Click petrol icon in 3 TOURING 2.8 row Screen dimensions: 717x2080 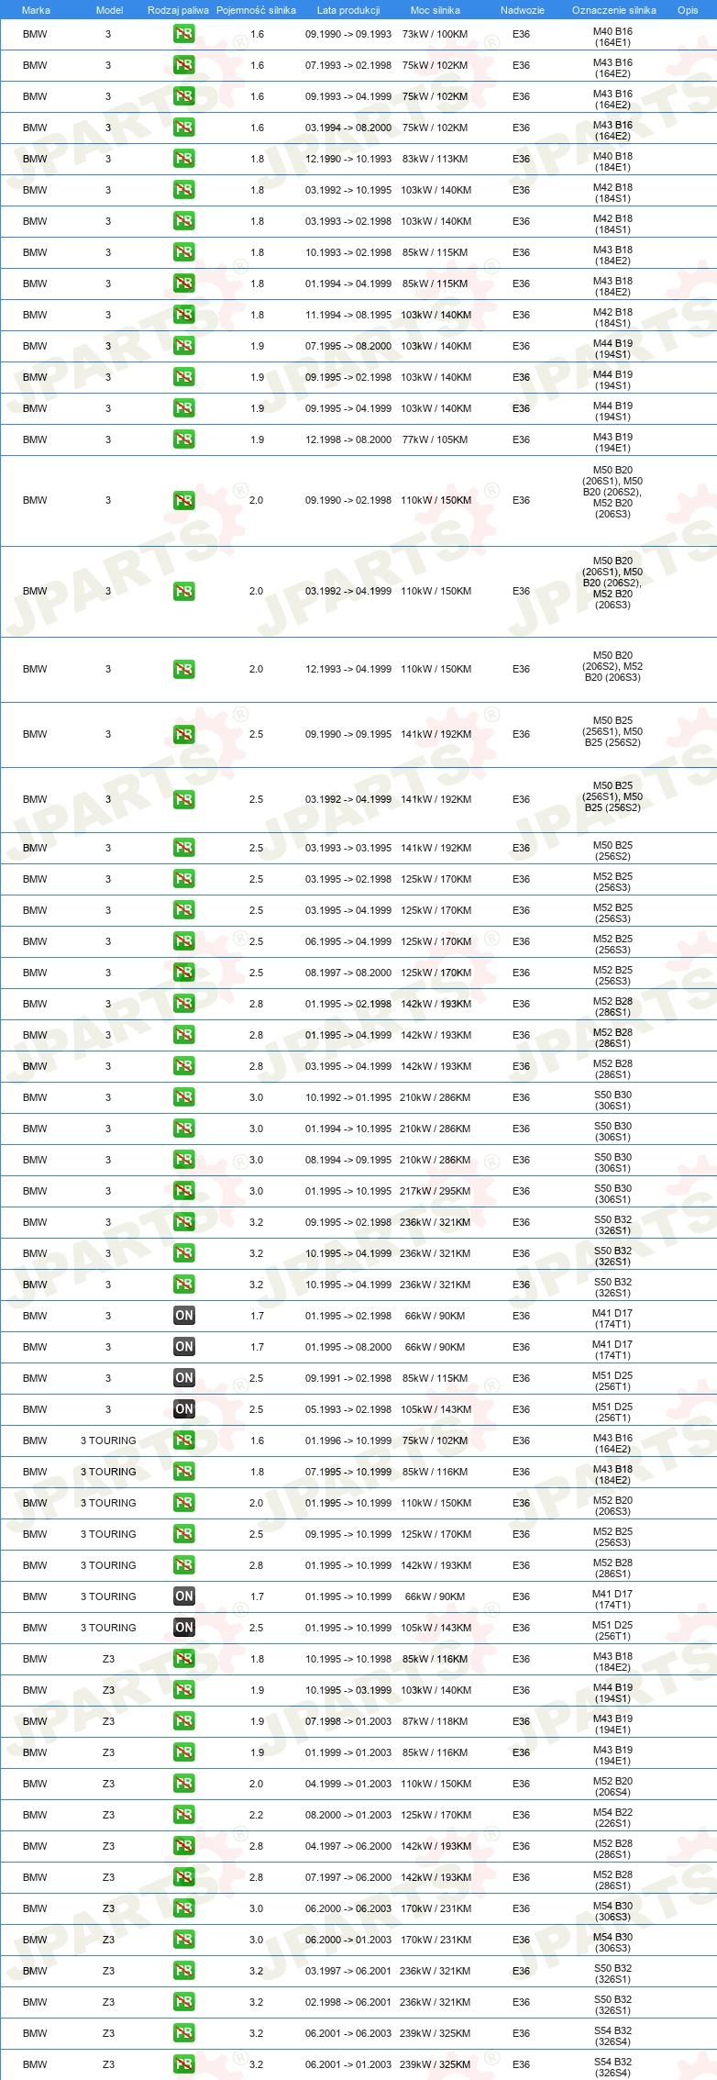click(x=183, y=1565)
